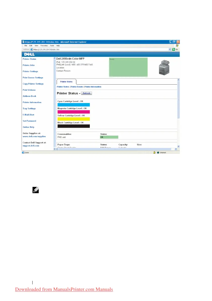Click the content frame vertical scrollbar thumb

178,100
